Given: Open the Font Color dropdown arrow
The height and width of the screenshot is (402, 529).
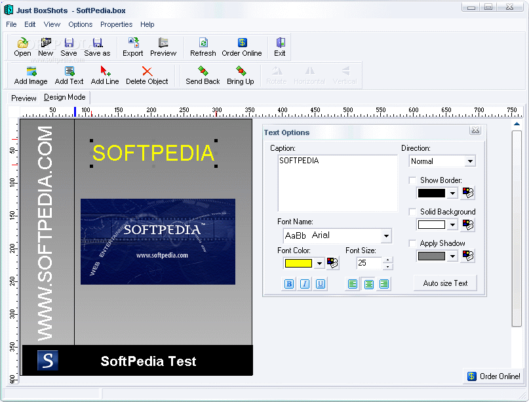Looking at the screenshot, I should coord(319,263).
